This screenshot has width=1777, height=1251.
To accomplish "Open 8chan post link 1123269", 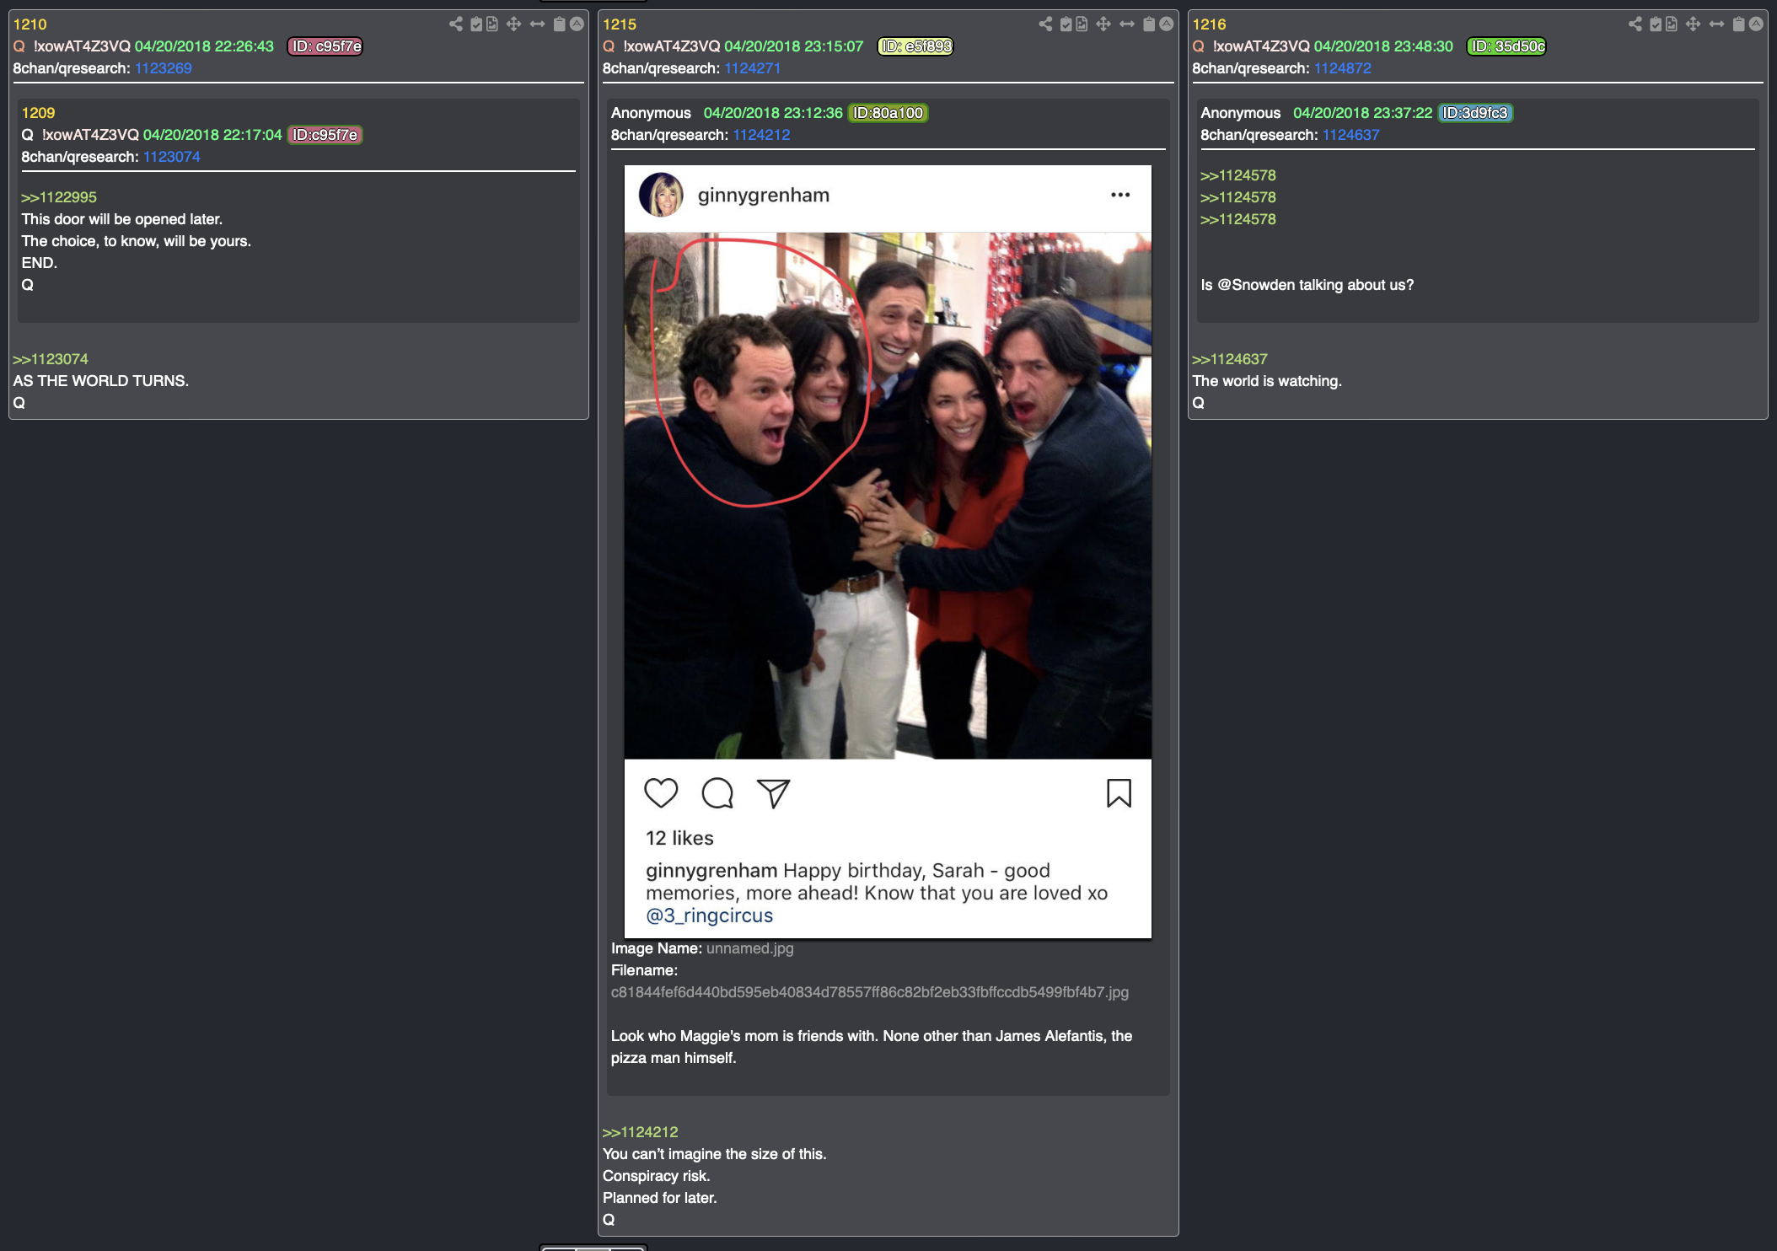I will click(x=164, y=68).
